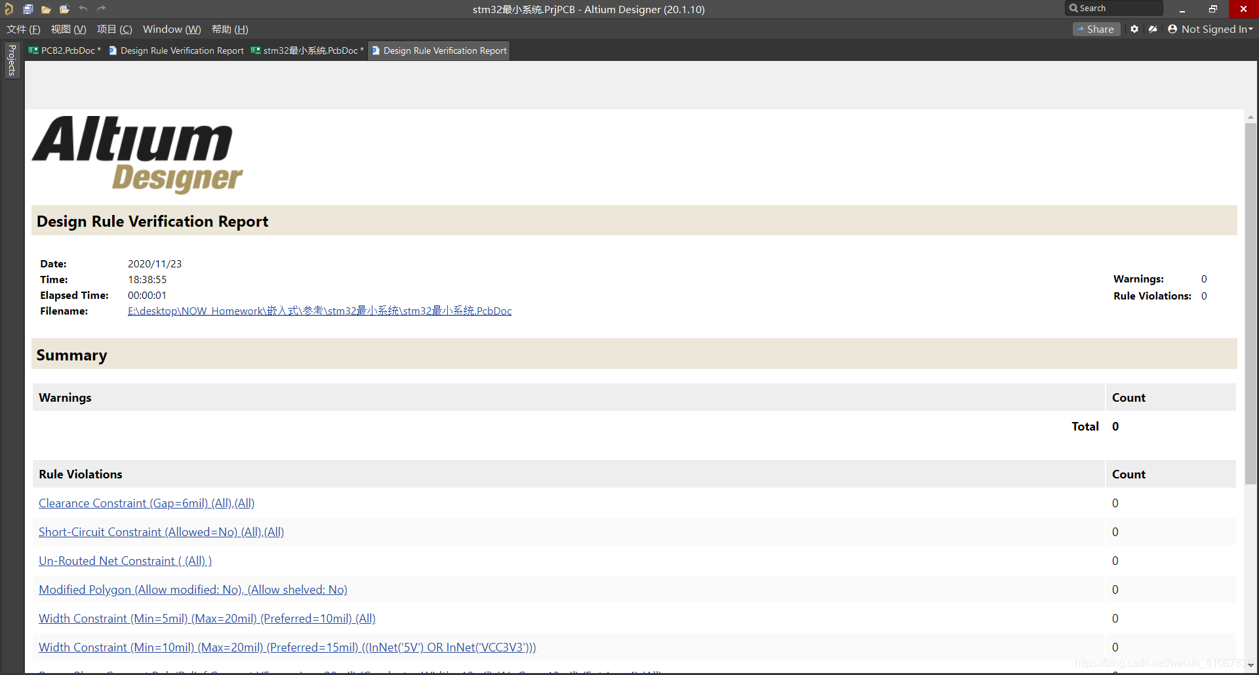Image resolution: width=1259 pixels, height=675 pixels.
Task: Click the Save document icon
Action: coord(28,9)
